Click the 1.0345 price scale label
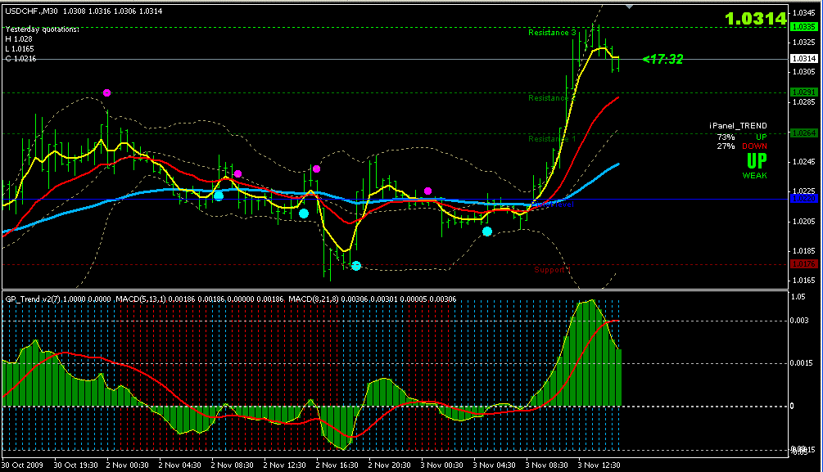This screenshot has width=823, height=472. tap(804, 12)
